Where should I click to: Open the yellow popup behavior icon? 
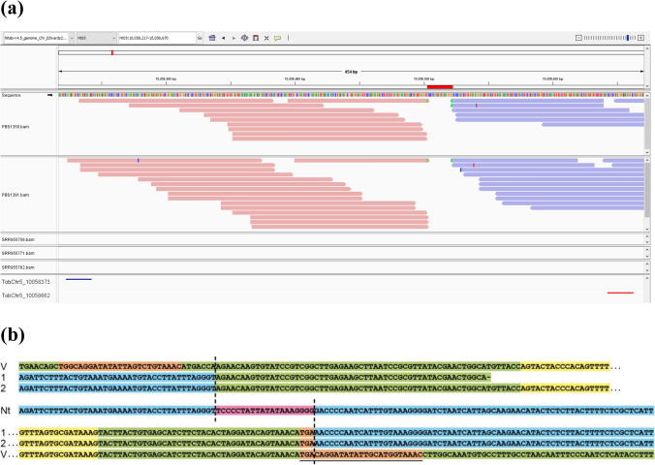point(277,38)
